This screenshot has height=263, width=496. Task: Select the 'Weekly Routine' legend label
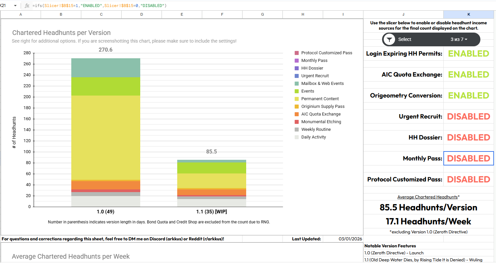(316, 130)
